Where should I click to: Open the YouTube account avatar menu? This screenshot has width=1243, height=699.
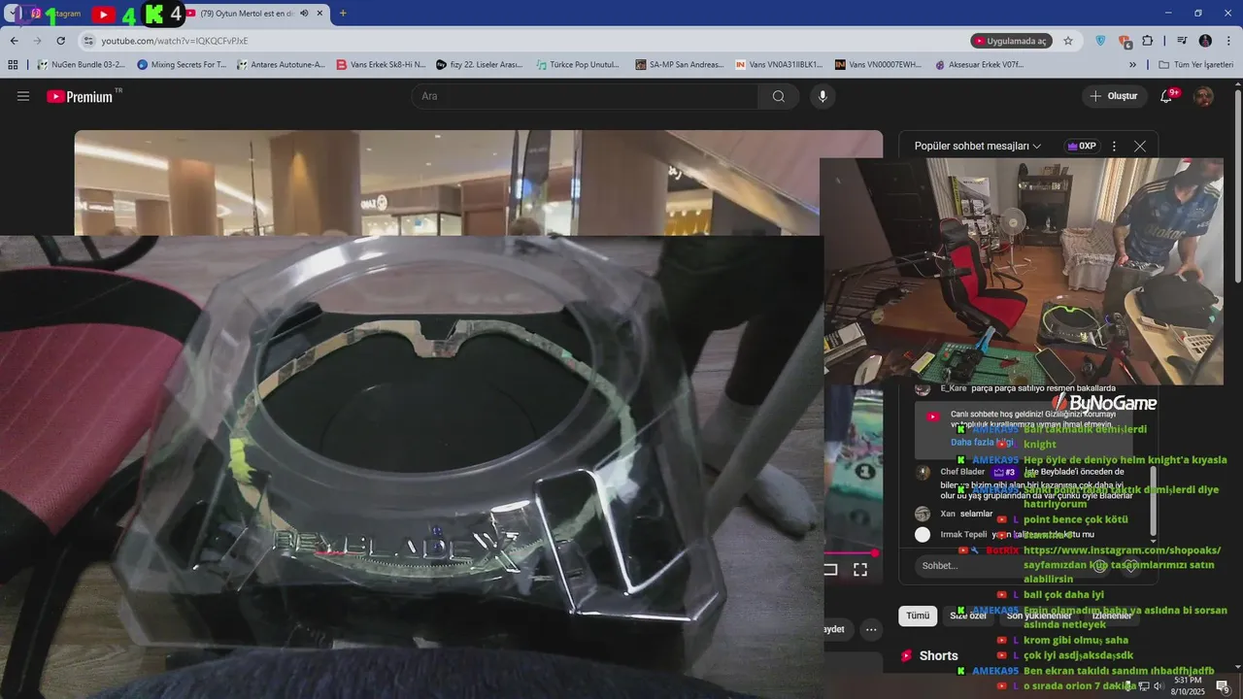click(x=1203, y=96)
